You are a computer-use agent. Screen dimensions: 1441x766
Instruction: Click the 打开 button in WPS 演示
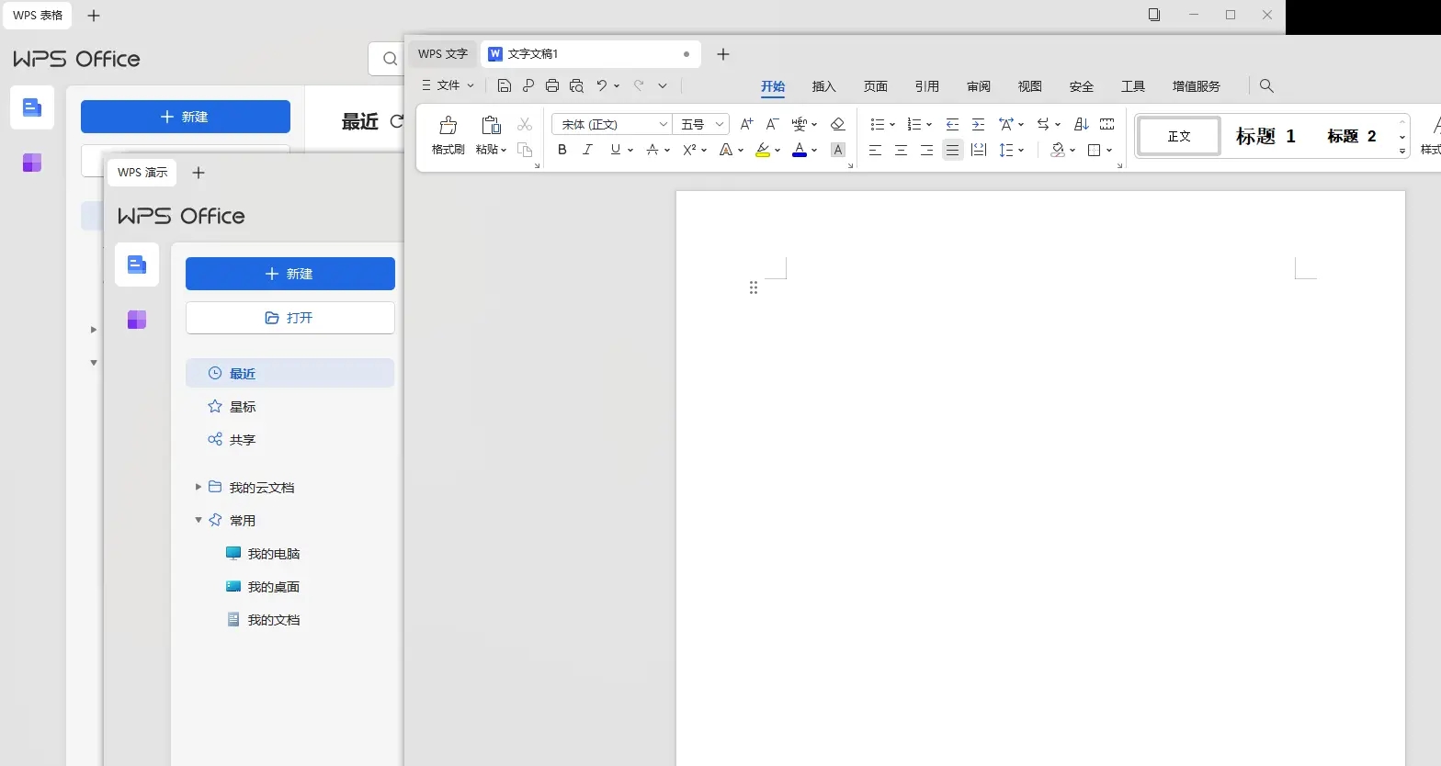[x=289, y=318]
